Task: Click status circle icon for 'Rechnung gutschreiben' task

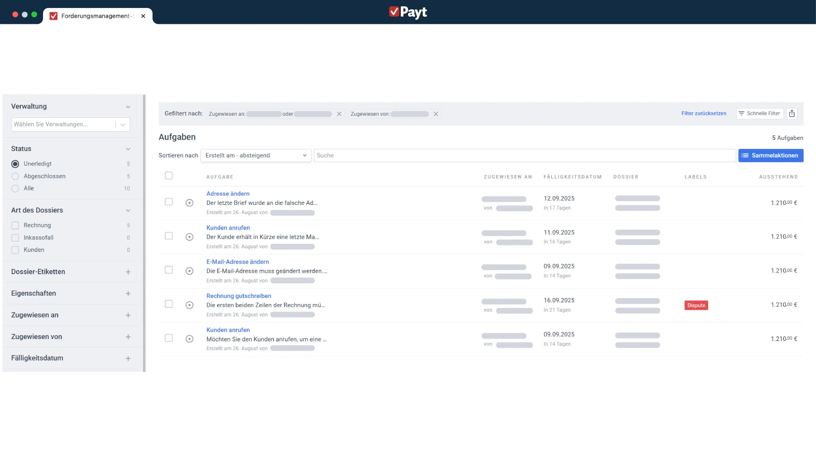Action: [190, 305]
